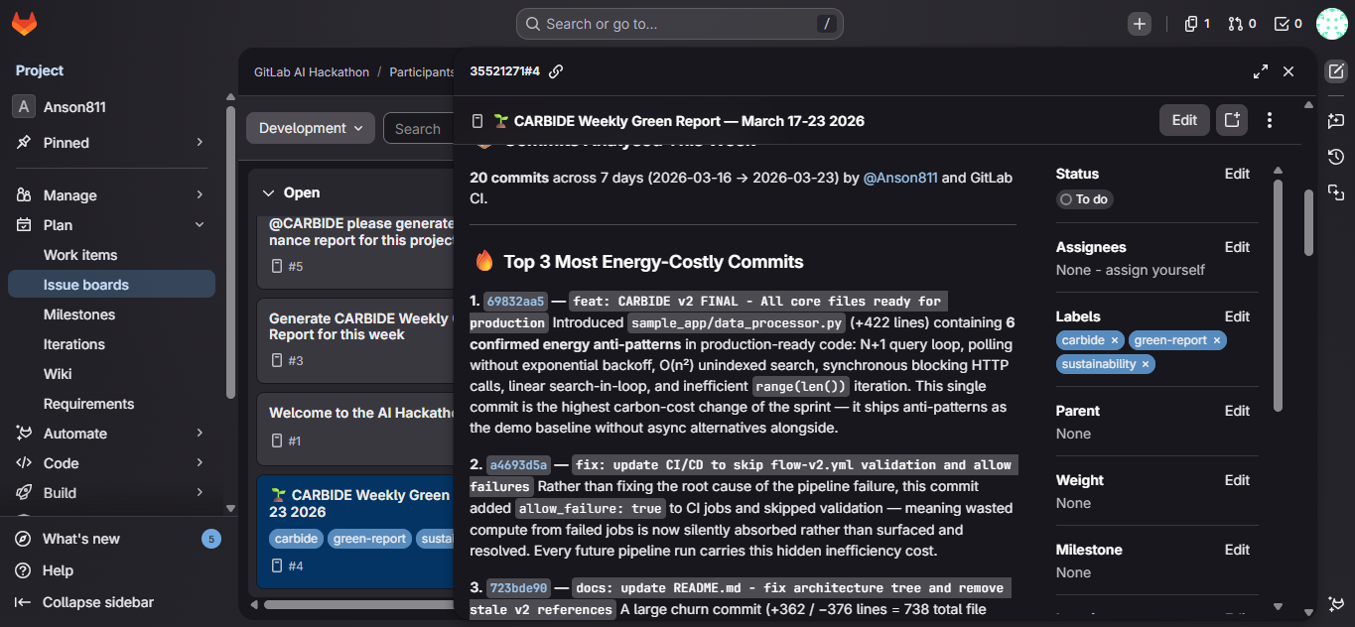Remove the carbide label
The image size is (1355, 627).
1115,340
